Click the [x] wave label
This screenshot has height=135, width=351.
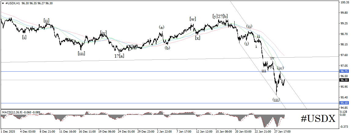[197, 38]
